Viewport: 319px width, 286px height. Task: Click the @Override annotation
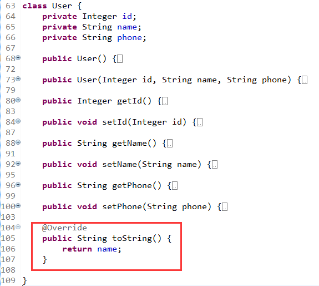(x=64, y=228)
